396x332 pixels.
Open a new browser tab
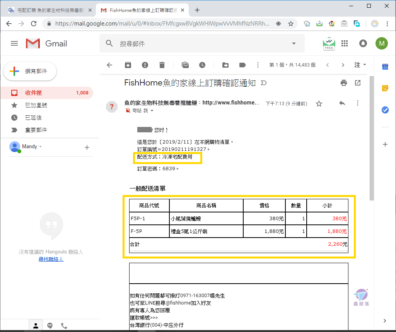click(x=197, y=10)
